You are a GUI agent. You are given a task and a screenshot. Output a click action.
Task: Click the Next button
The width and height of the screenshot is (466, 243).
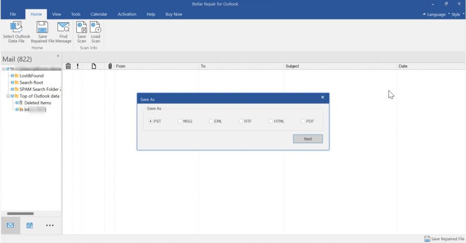[308, 139]
